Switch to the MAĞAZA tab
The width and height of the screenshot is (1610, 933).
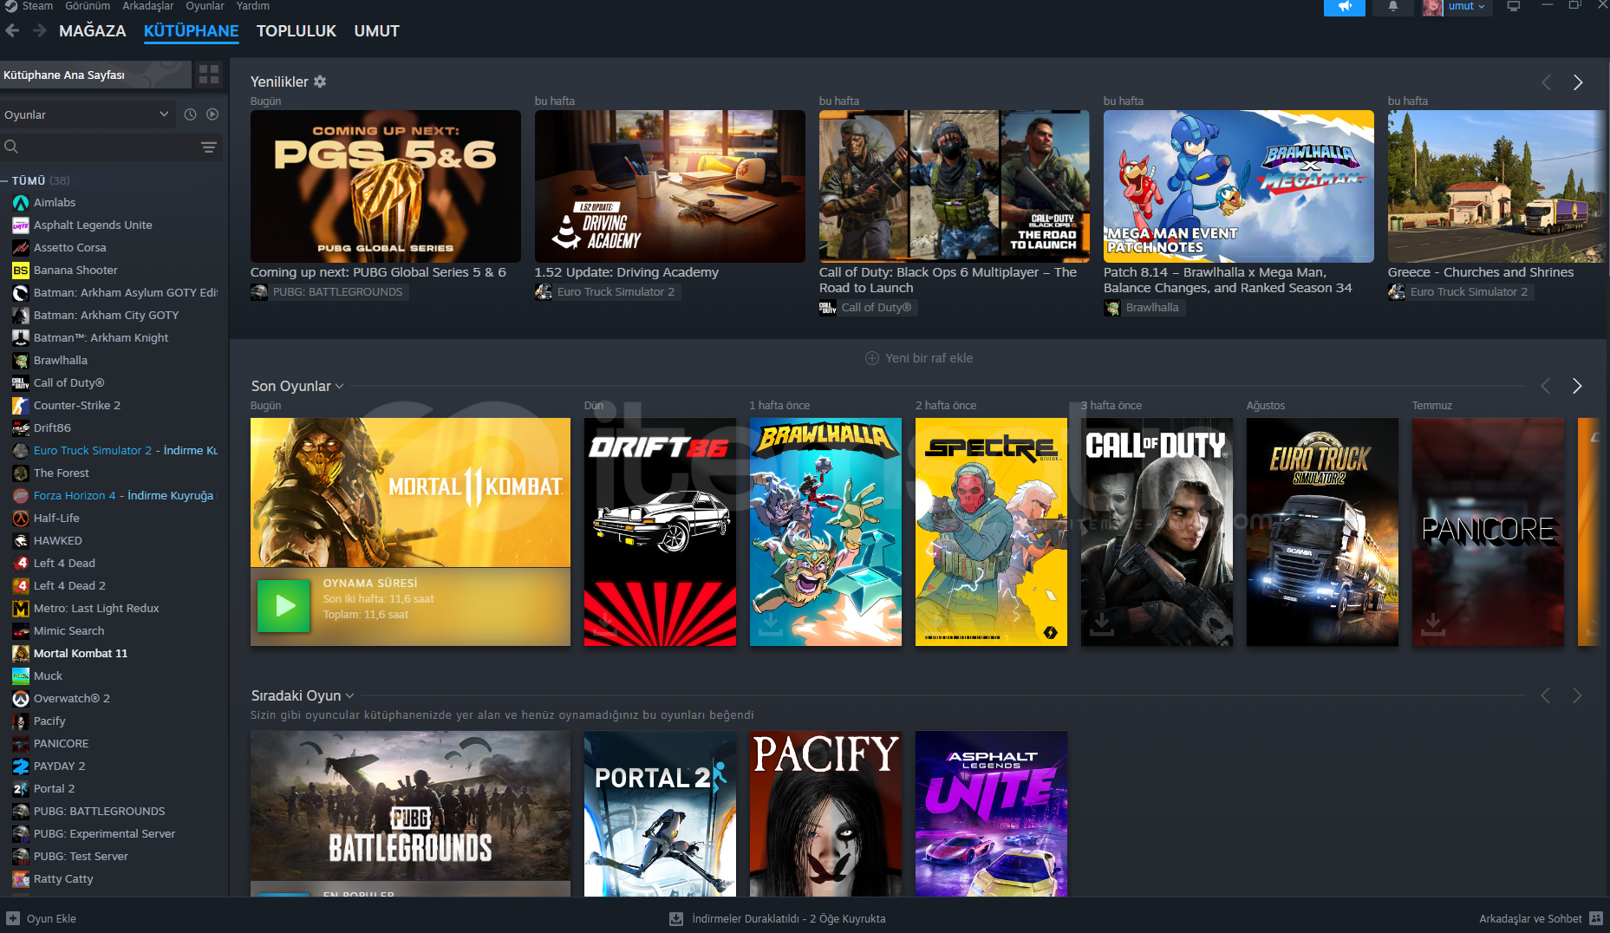point(93,31)
